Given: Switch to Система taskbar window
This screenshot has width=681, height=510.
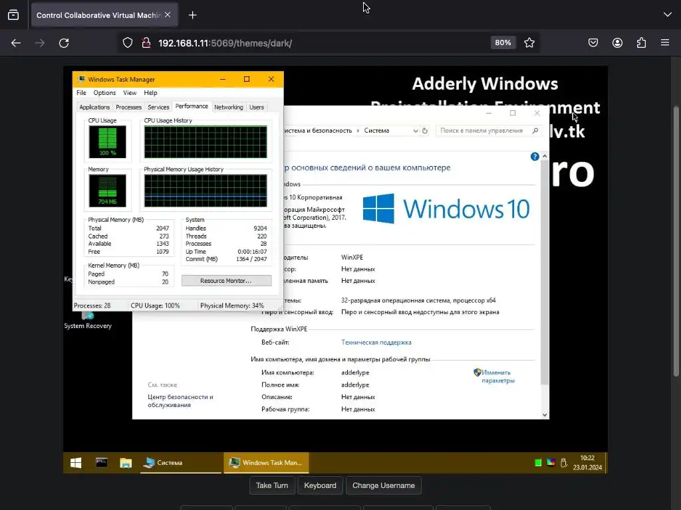Looking at the screenshot, I should pyautogui.click(x=181, y=463).
